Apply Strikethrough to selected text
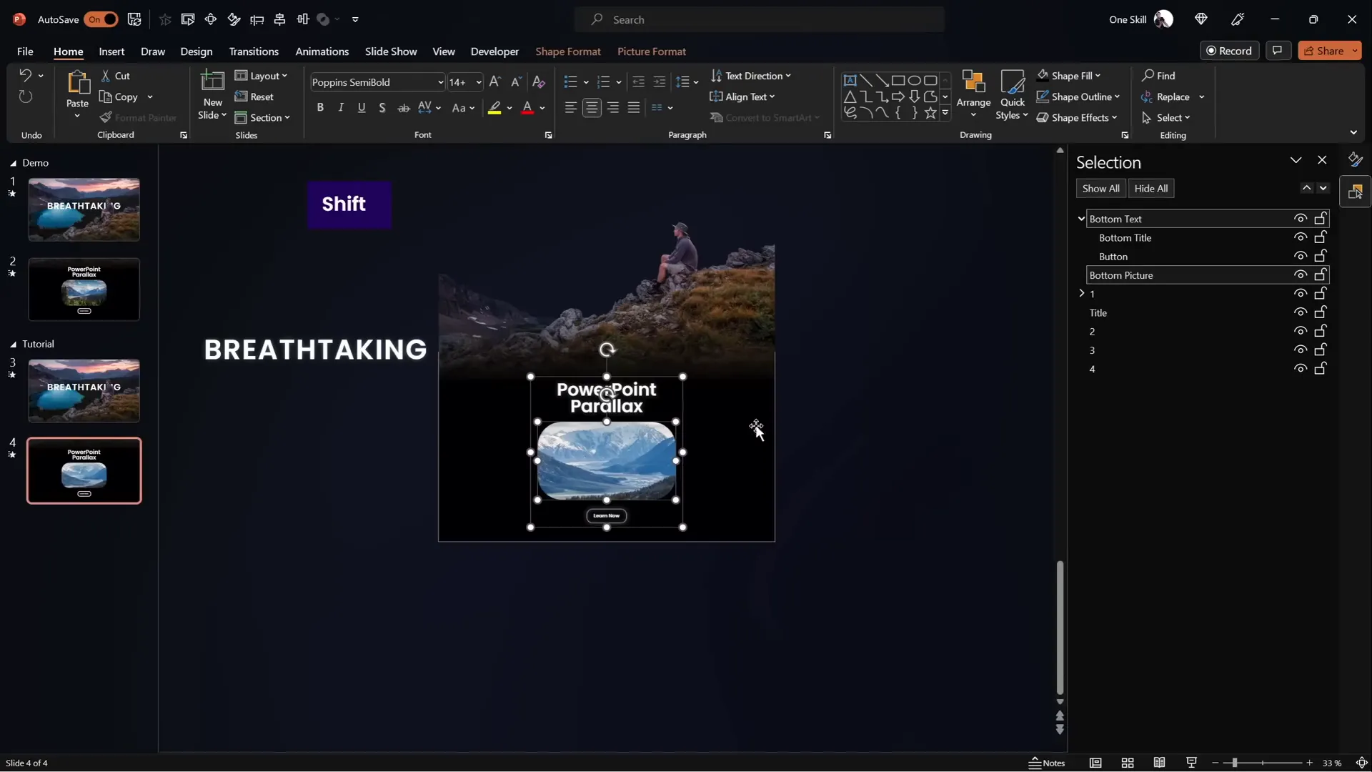The image size is (1372, 772). pyautogui.click(x=404, y=108)
